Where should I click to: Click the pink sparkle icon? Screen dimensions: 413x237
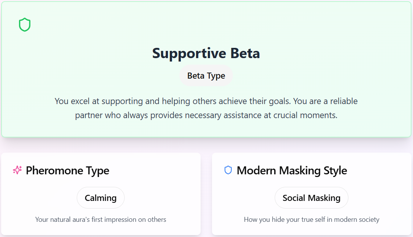[17, 170]
